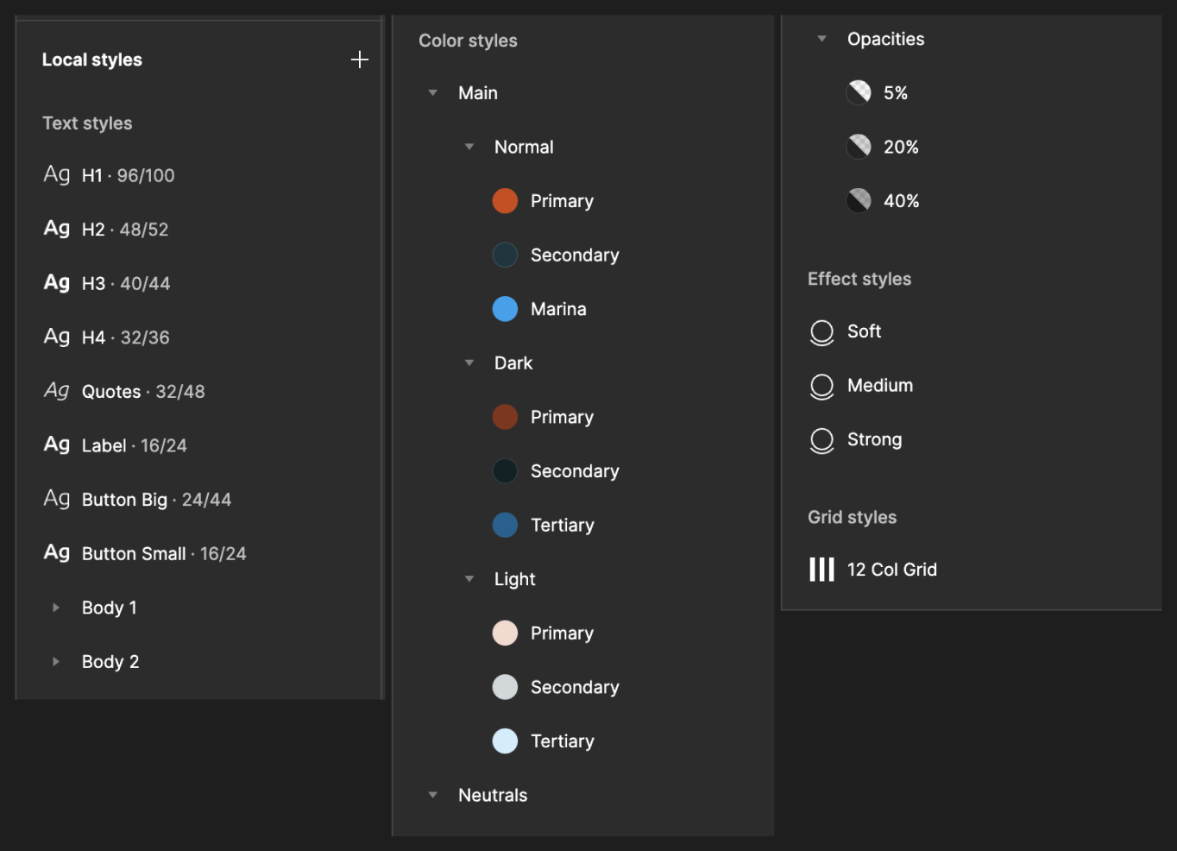This screenshot has width=1177, height=851.
Task: Expand the Body 2 text style group
Action: point(56,662)
